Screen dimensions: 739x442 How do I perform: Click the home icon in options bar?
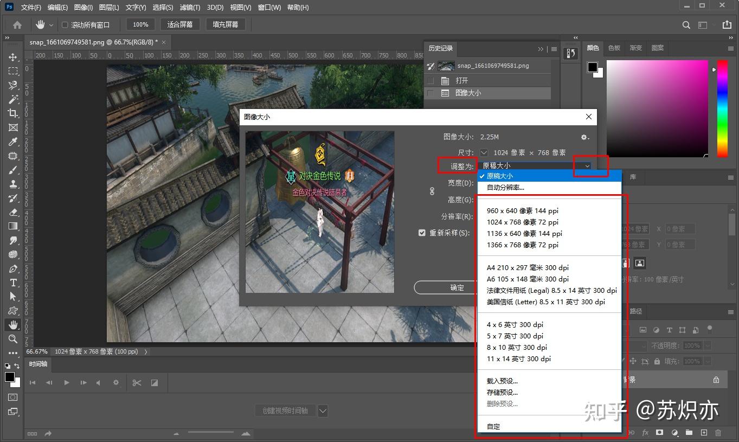17,24
